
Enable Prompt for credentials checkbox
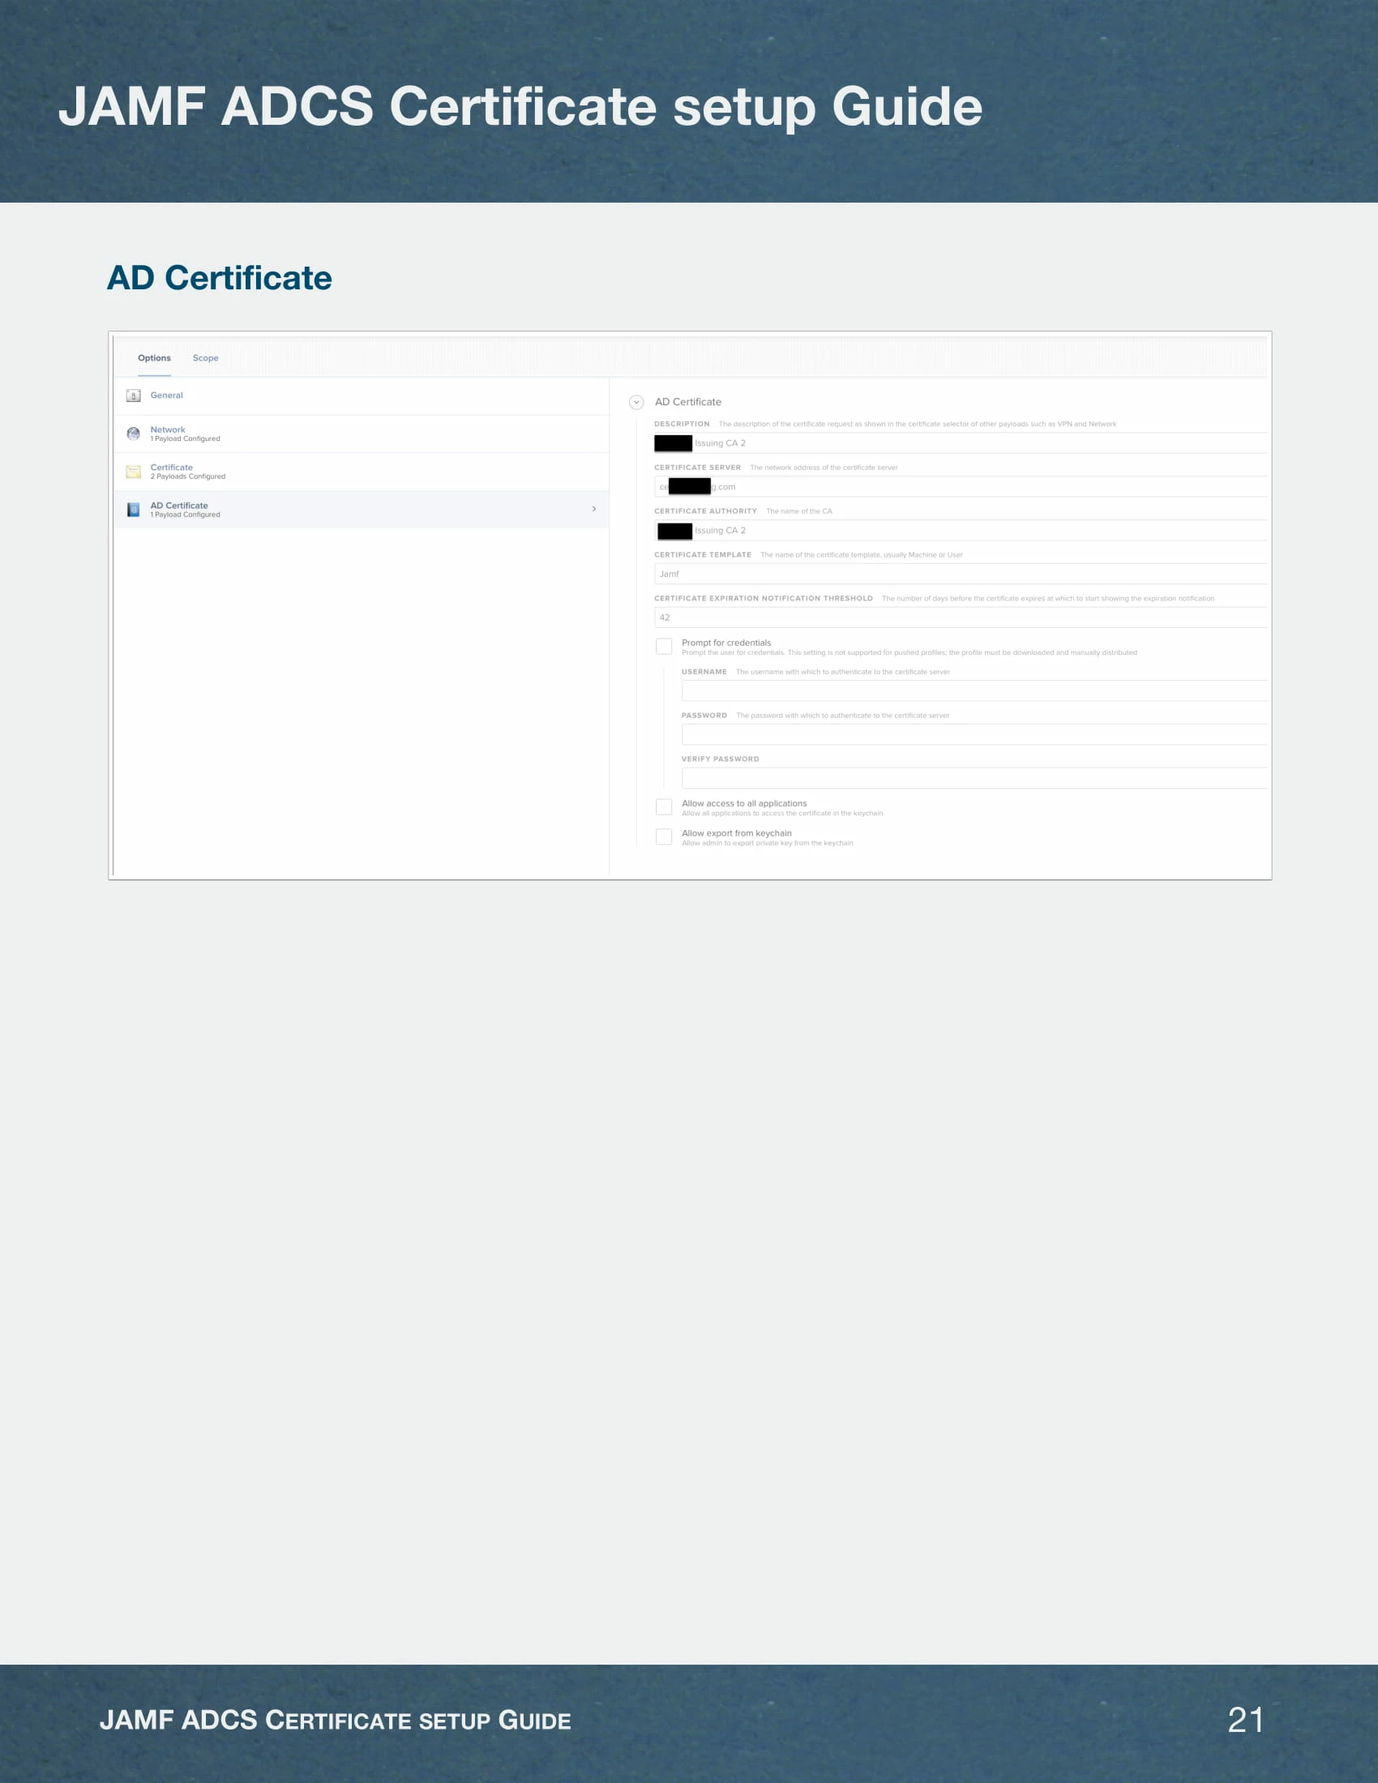coord(664,647)
